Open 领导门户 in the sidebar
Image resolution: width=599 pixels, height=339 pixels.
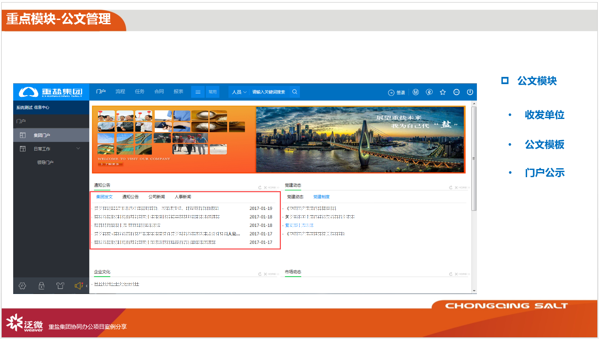click(46, 162)
